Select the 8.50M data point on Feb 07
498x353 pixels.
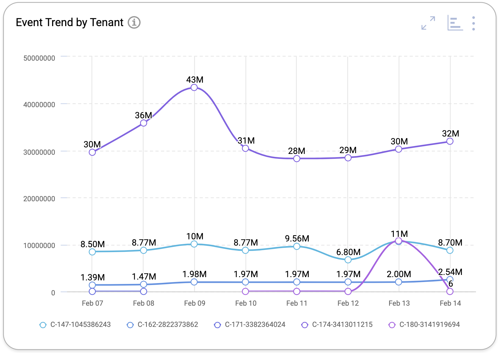pyautogui.click(x=92, y=252)
